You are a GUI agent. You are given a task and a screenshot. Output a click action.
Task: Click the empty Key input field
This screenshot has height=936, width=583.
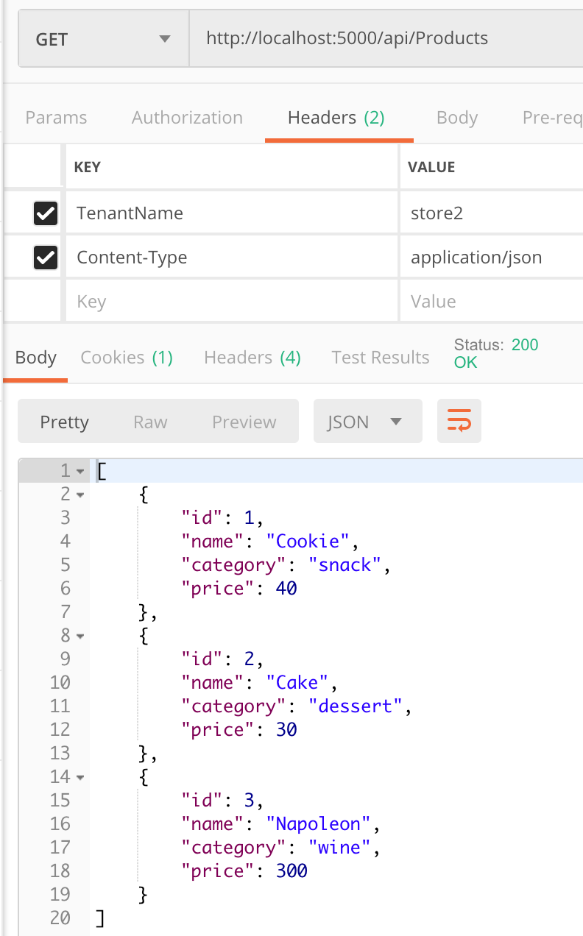click(232, 302)
